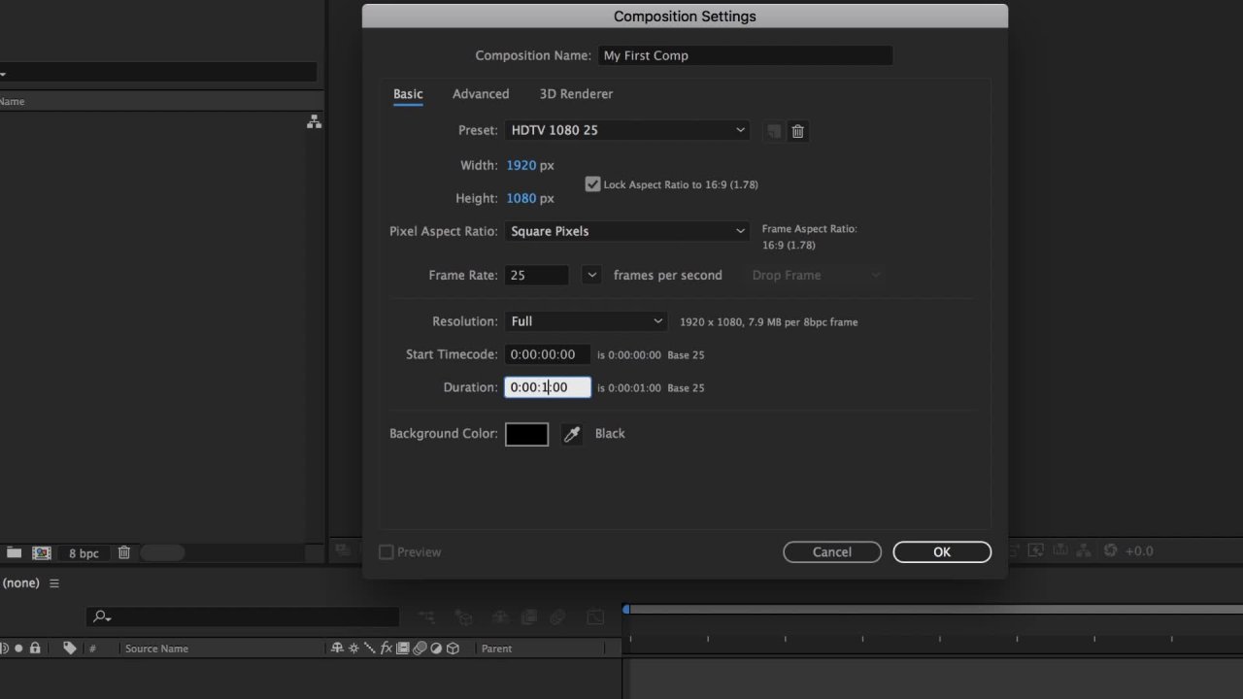Image resolution: width=1243 pixels, height=699 pixels.
Task: Open the Preset dropdown
Action: coord(626,130)
